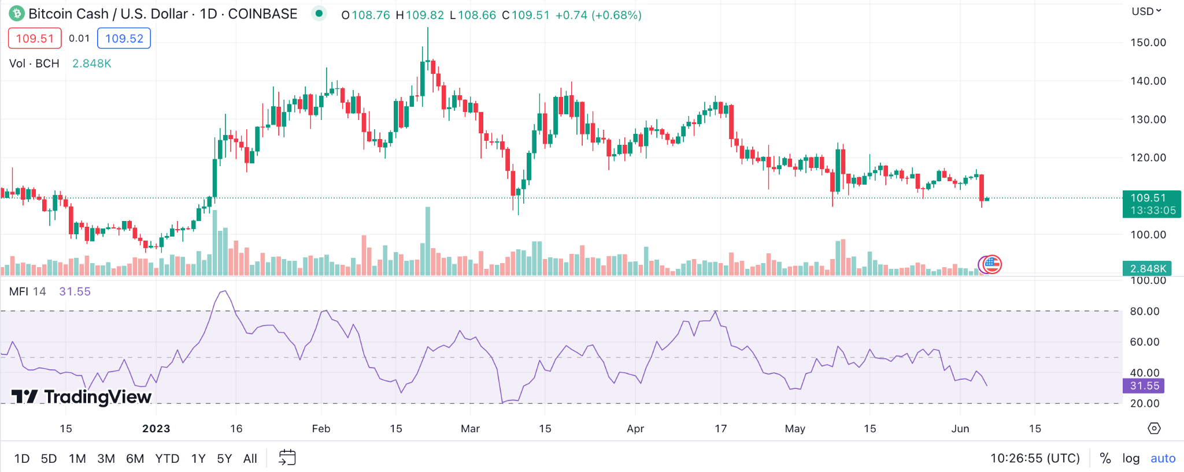Click the purple MFI axis label 31.55
Viewport: 1184px width, 472px height.
point(1145,385)
